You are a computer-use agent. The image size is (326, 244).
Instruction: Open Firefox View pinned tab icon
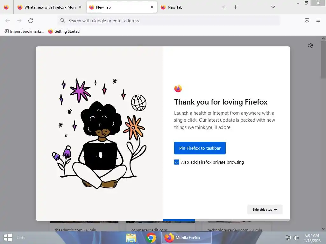[x=6, y=7]
